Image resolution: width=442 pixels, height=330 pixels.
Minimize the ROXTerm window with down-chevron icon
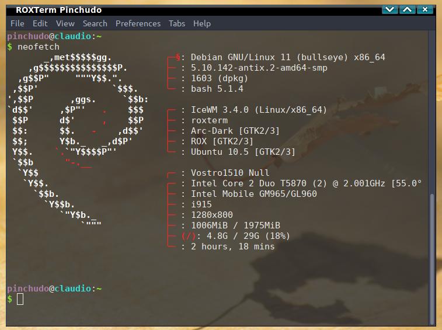click(x=390, y=10)
